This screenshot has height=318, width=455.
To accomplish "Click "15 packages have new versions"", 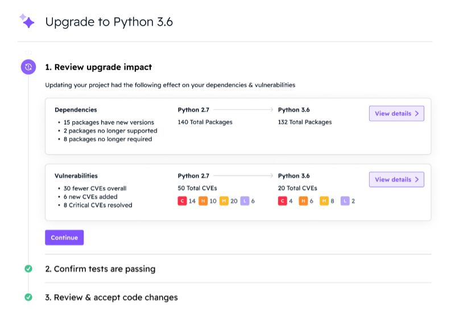I will tap(109, 122).
